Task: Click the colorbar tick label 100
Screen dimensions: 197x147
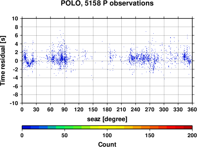Action: tap(107, 135)
